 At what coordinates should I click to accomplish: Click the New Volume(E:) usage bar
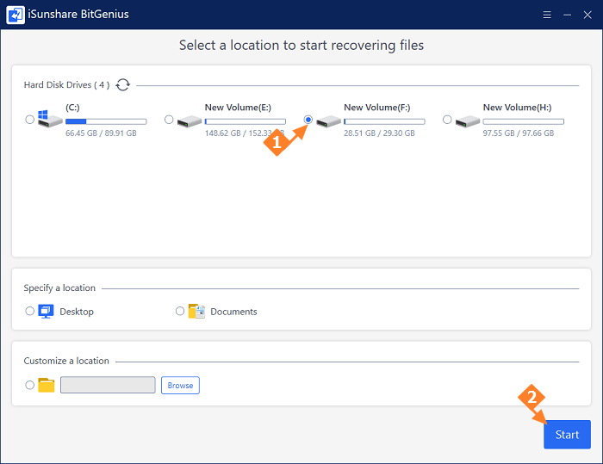(x=246, y=121)
